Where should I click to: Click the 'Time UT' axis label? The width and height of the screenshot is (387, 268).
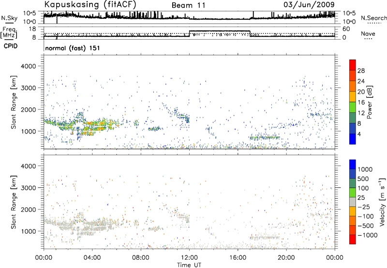click(x=189, y=265)
